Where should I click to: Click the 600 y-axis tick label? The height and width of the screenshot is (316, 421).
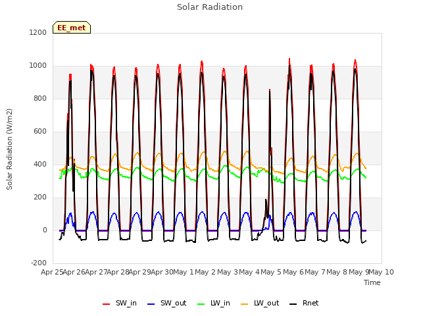40,132
